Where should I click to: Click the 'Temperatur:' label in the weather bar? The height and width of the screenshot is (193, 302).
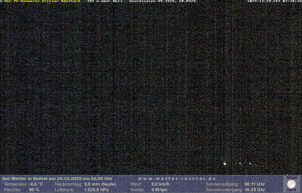(16, 184)
